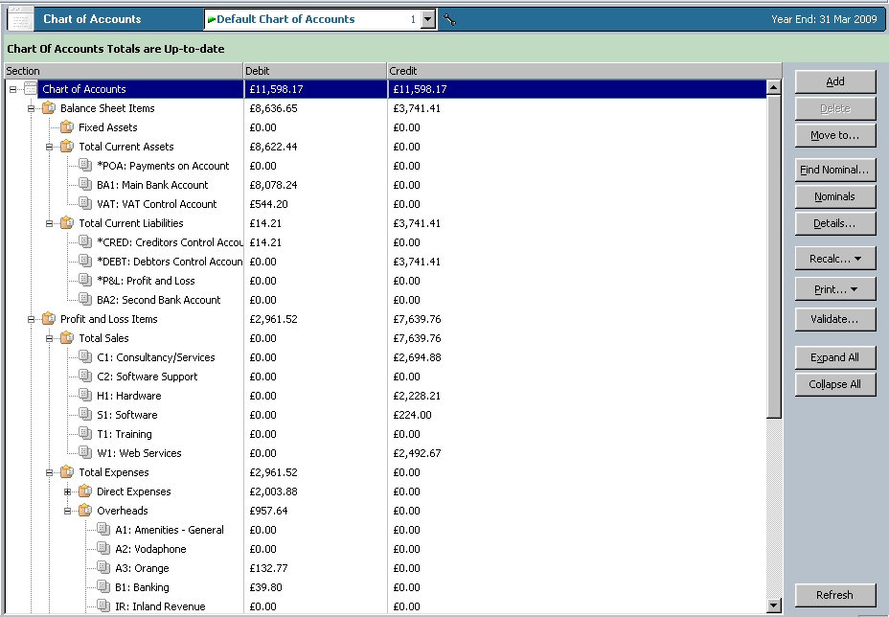Collapse the Total Current Assets node
The image size is (889, 617).
[x=50, y=147]
